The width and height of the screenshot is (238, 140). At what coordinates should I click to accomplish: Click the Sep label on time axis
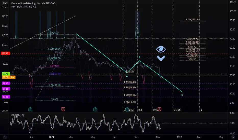click(x=136, y=137)
